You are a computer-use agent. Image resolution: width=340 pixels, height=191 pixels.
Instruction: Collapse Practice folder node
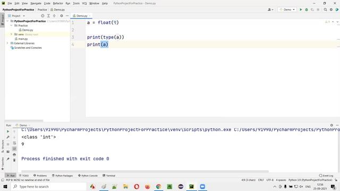(11, 25)
